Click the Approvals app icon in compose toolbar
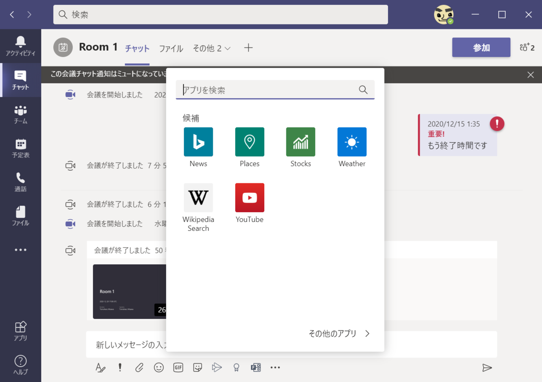Screen dimensions: 542x382 click(256, 368)
